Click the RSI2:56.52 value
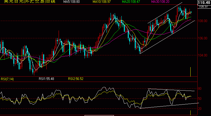 point(76,79)
